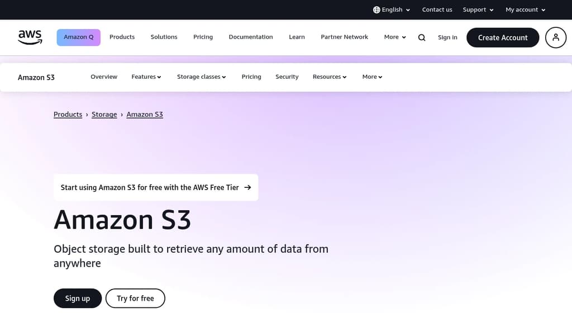Viewport: 572px width, 322px height.
Task: Expand the More dropdown in S3 subnav
Action: (x=372, y=77)
